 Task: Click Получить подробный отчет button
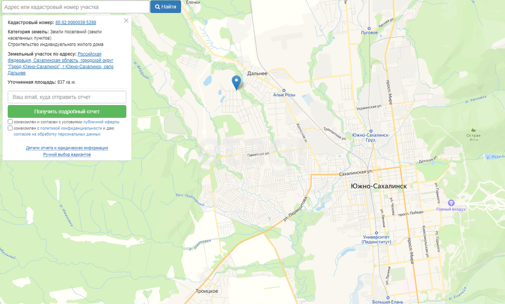tap(67, 111)
